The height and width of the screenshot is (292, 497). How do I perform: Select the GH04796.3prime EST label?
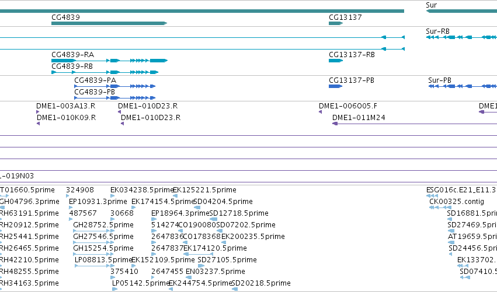coord(29,202)
